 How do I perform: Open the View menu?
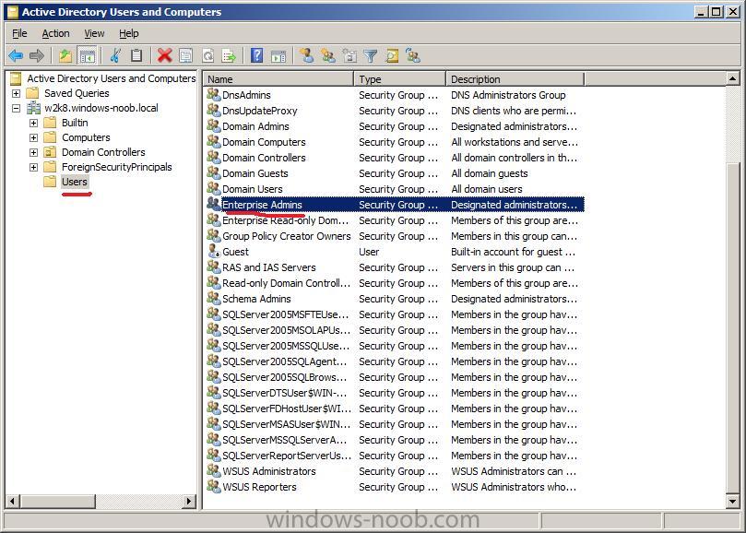click(x=94, y=33)
